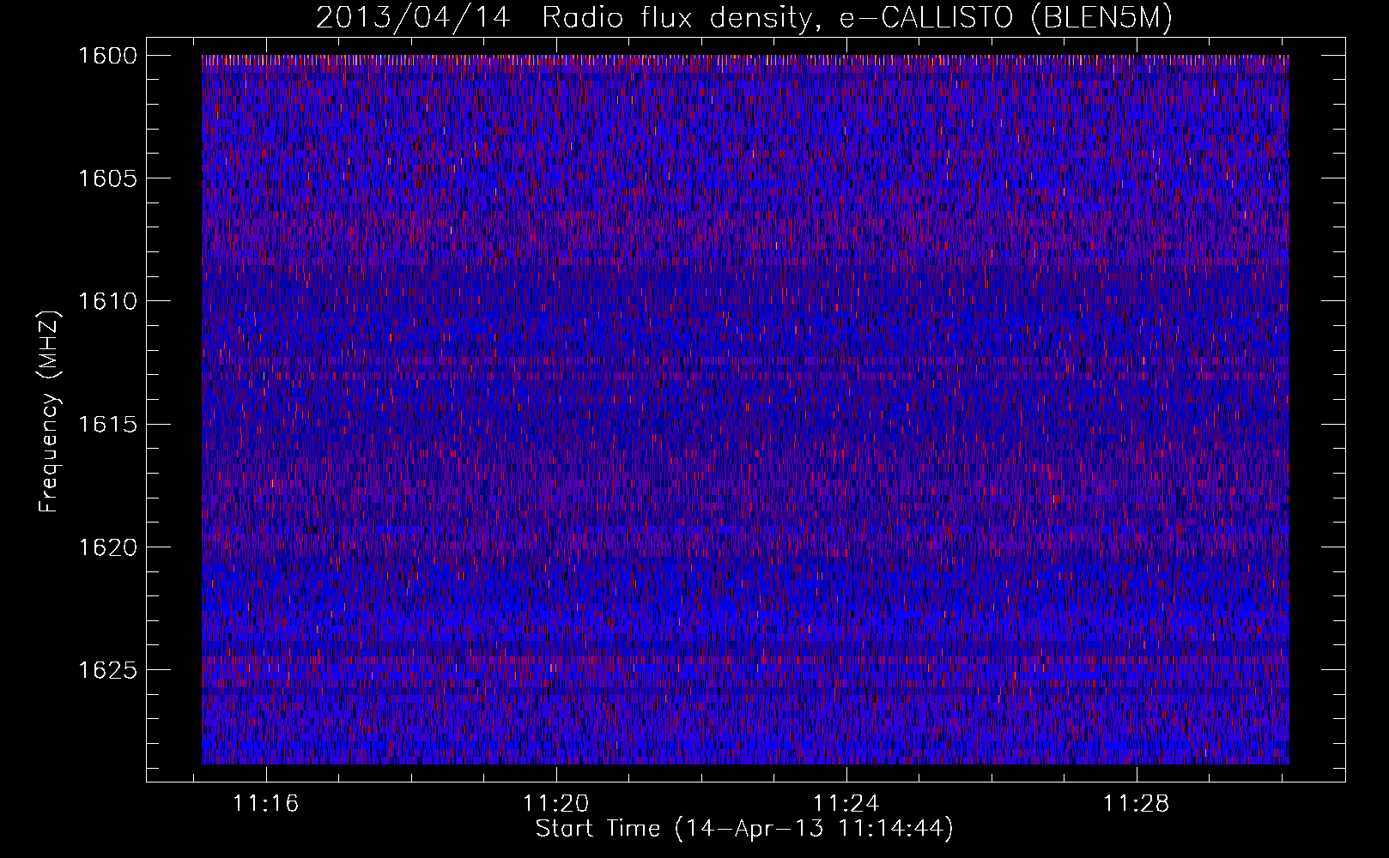Select the 11:20 time tick label
1389x858 pixels.
[x=556, y=804]
